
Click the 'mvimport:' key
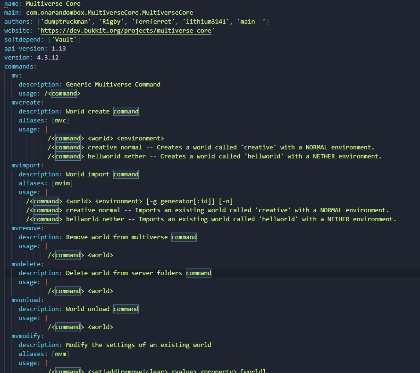click(x=27, y=165)
